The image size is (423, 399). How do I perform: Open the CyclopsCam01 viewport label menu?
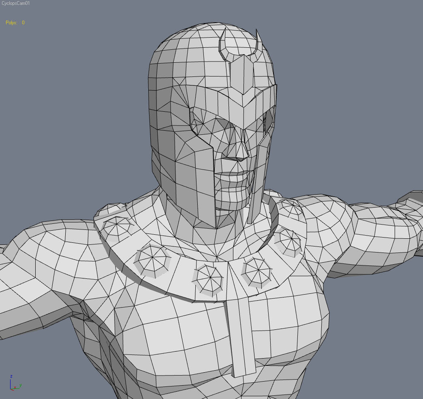click(15, 3)
